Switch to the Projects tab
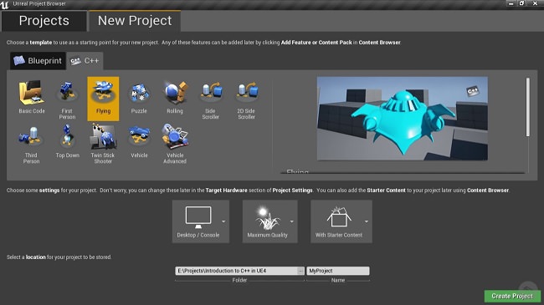Viewport: 544px width, 305px height. [x=44, y=21]
